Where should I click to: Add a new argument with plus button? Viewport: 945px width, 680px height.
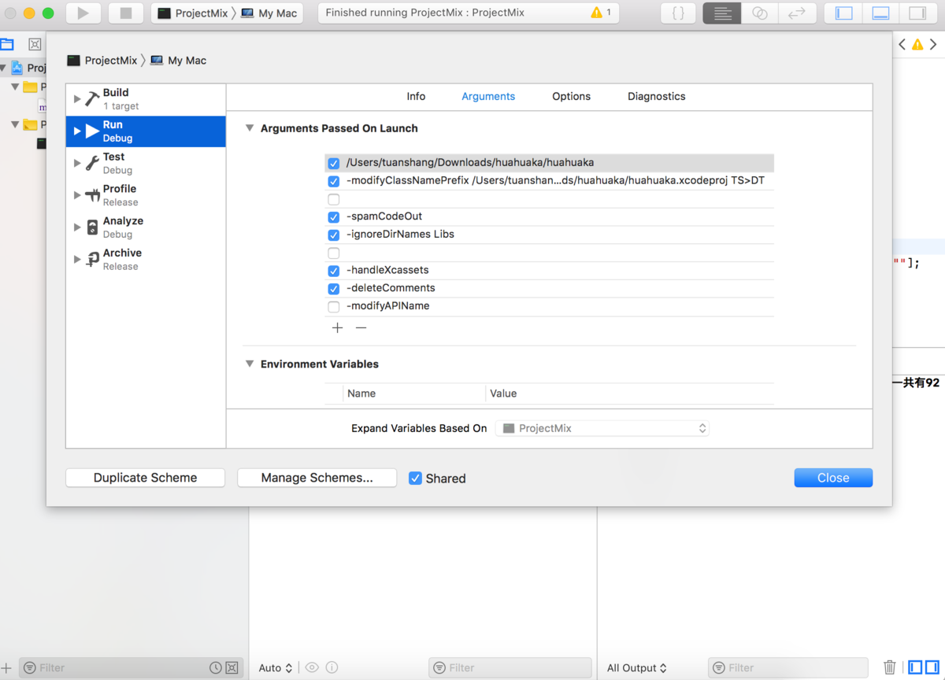(337, 327)
